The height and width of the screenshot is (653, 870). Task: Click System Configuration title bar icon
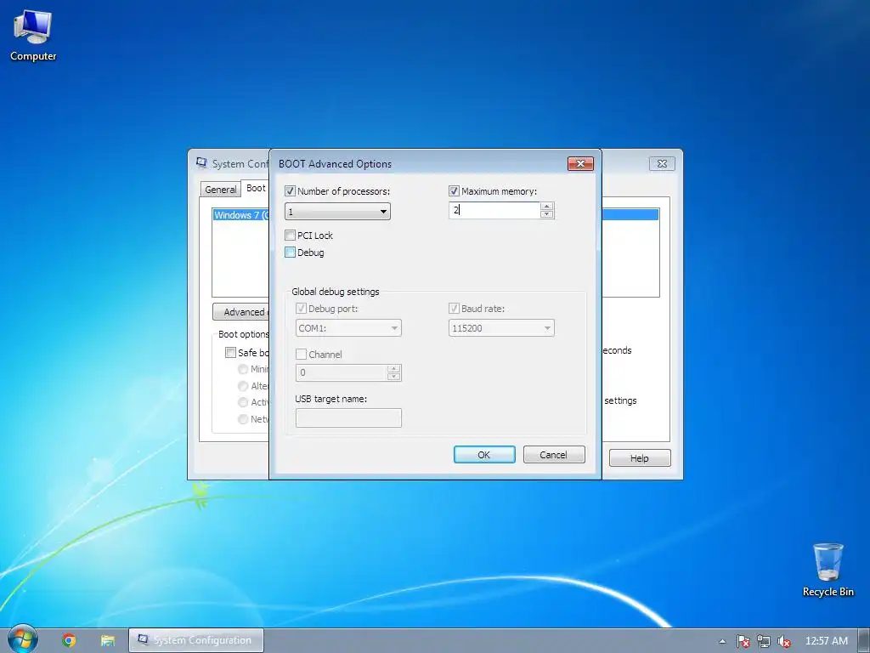point(201,162)
